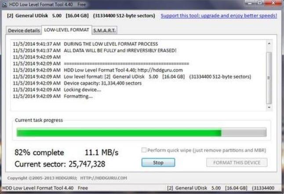Open the Support this tool upgrade link
The image size is (284, 194).
218,16
